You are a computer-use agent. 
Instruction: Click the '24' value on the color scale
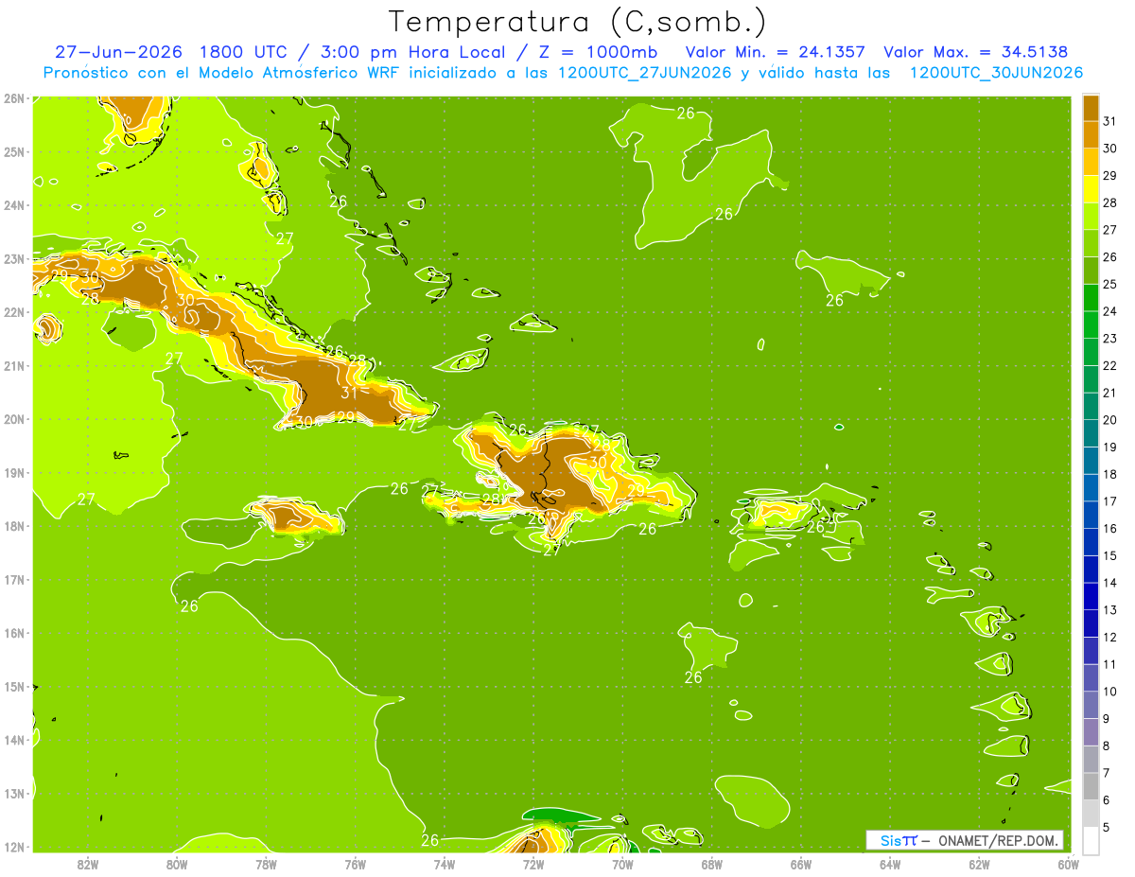tap(1109, 311)
